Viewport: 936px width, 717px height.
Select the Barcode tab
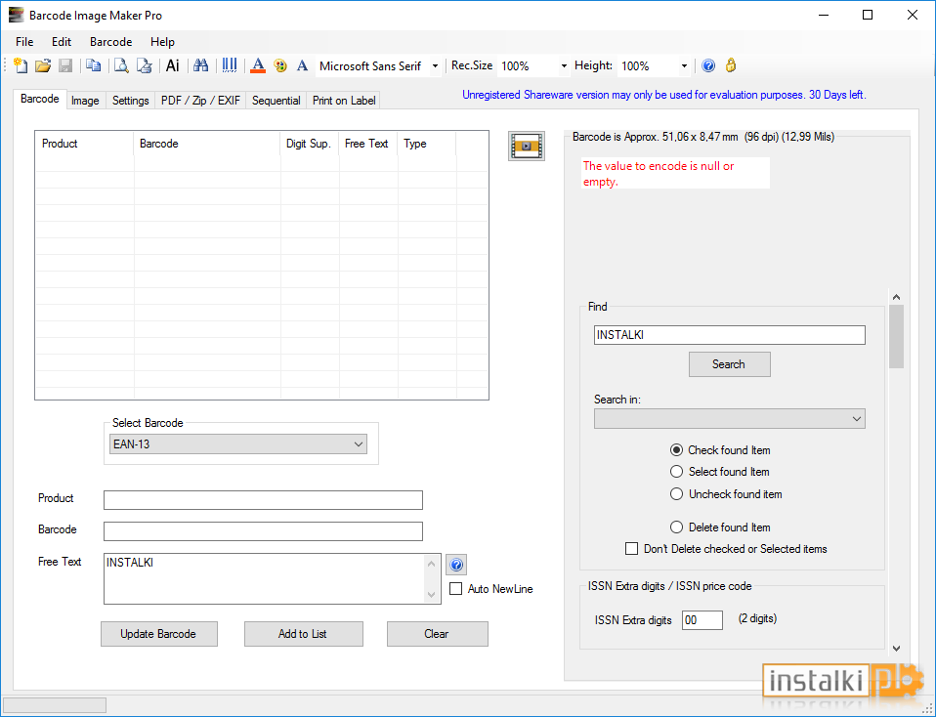(39, 99)
